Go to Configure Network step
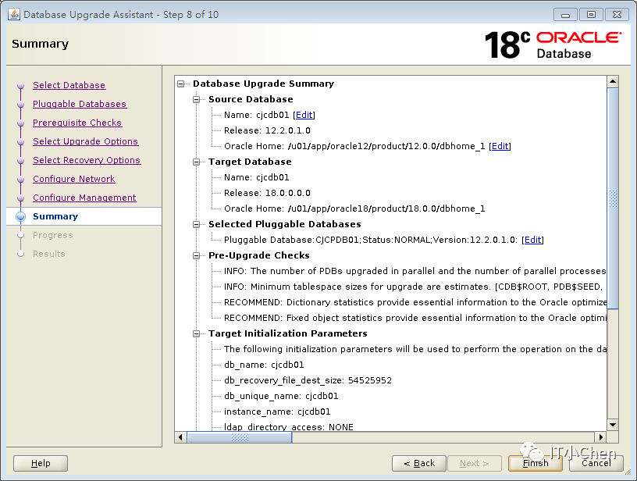 pos(74,179)
